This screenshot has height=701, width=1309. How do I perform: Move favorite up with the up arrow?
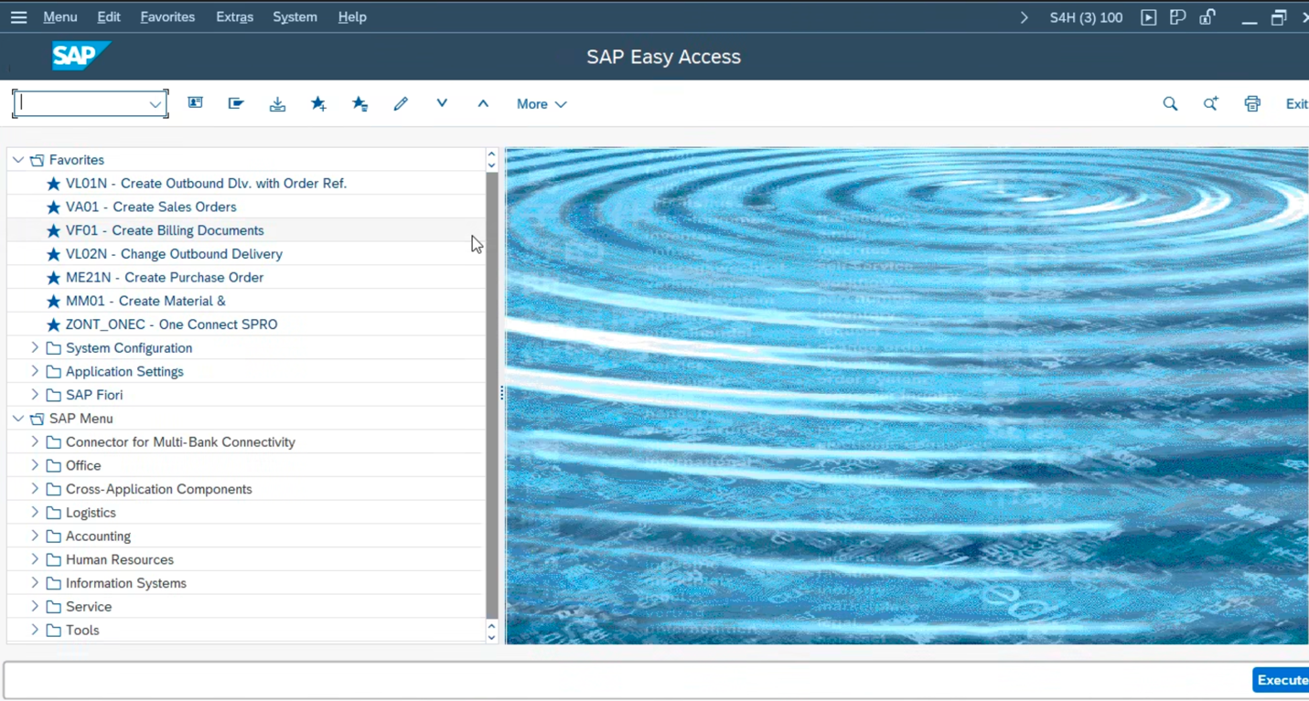[x=483, y=104]
